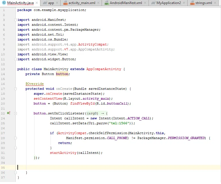Click the fold end marker at line 36
221x184 pixels.
coord(15,172)
